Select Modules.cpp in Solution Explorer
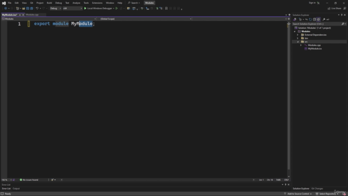348x196 pixels. pyautogui.click(x=314, y=45)
